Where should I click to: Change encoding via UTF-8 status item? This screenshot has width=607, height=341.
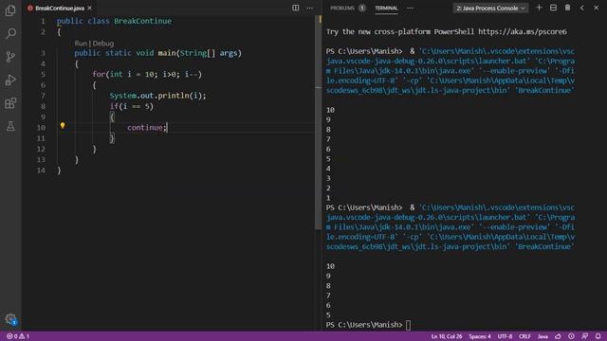tap(505, 336)
